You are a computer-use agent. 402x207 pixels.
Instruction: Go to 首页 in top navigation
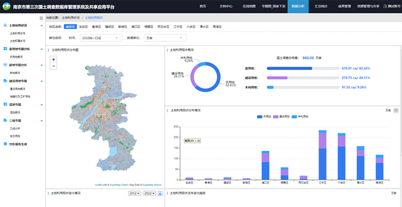click(203, 6)
